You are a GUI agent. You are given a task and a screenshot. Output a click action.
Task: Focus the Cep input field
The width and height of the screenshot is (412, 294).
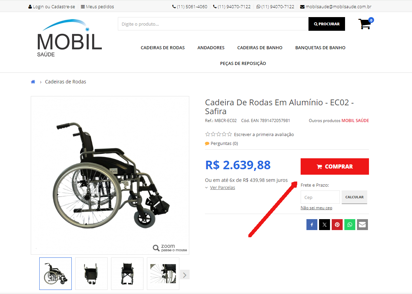320,197
